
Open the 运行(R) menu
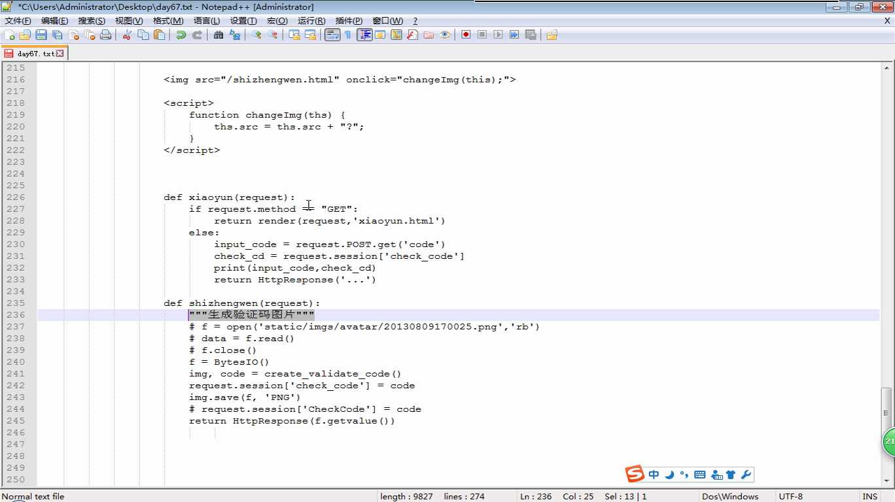click(311, 21)
